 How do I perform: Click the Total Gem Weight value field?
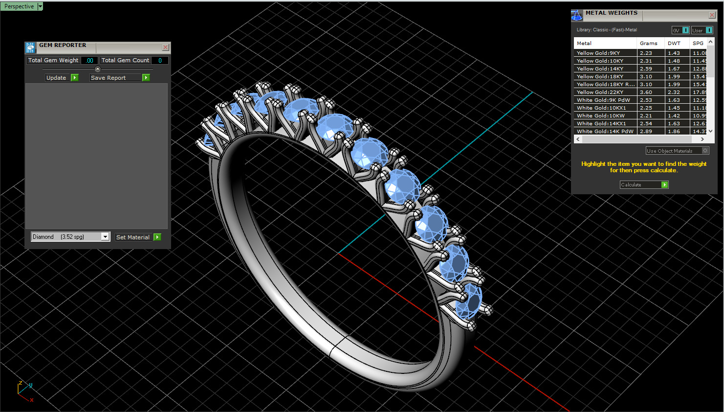click(89, 61)
